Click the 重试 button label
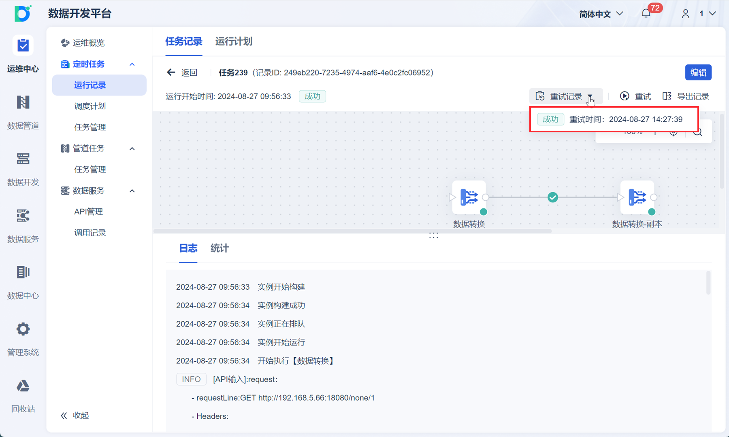Viewport: 729px width, 437px height. [643, 96]
